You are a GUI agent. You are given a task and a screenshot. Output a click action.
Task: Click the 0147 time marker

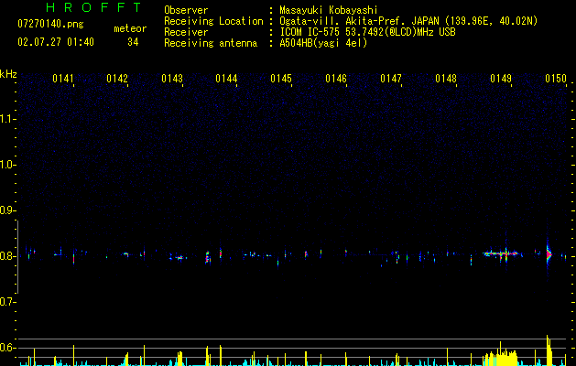[391, 79]
